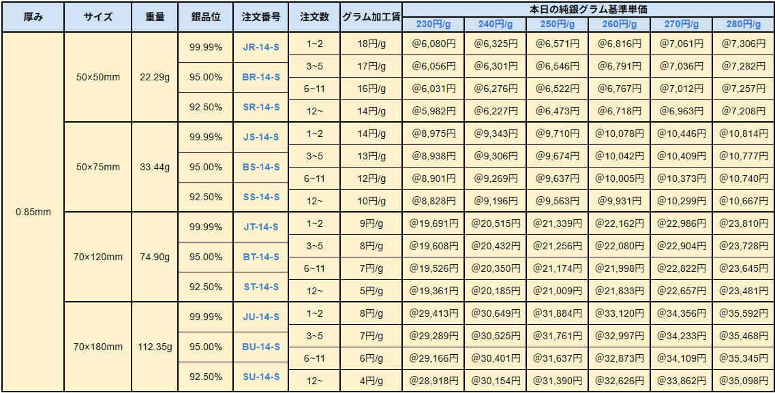Select the JT-14-S order link

click(x=261, y=227)
